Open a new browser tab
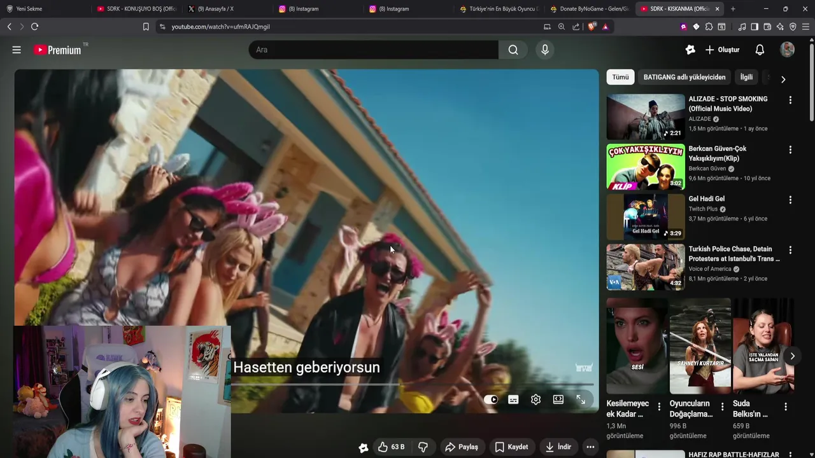815x458 pixels. 733,9
